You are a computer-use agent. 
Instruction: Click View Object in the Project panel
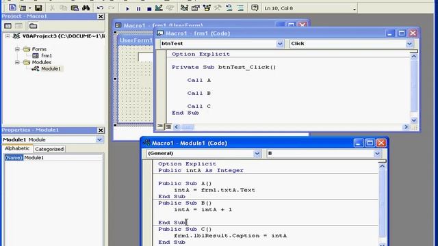(x=18, y=26)
